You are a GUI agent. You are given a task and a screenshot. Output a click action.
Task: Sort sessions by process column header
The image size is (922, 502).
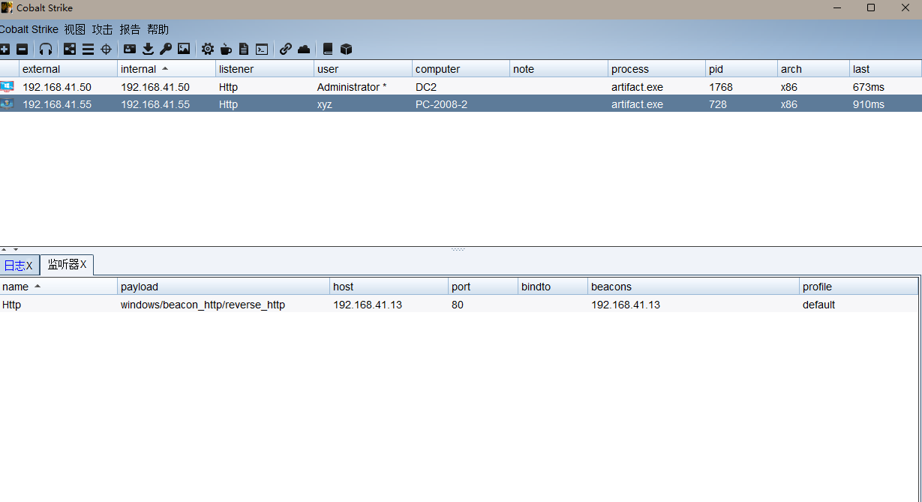click(657, 69)
